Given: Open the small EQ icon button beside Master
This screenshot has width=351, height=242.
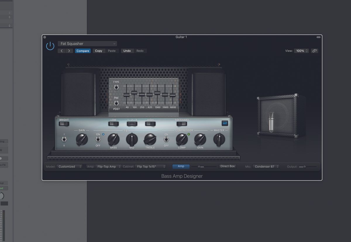Looking at the screenshot, I should [224, 123].
